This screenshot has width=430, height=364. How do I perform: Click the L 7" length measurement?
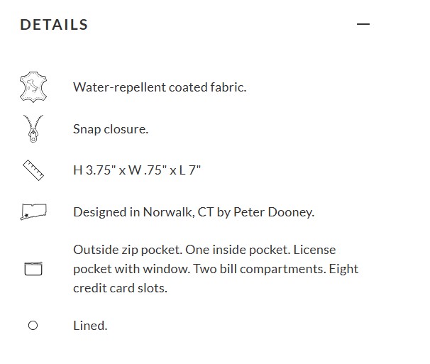point(189,170)
